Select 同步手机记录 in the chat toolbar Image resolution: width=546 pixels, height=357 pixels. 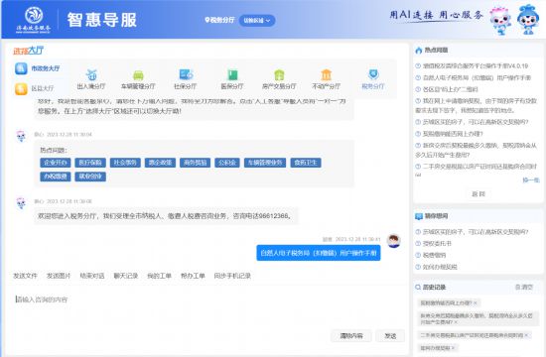tap(232, 276)
